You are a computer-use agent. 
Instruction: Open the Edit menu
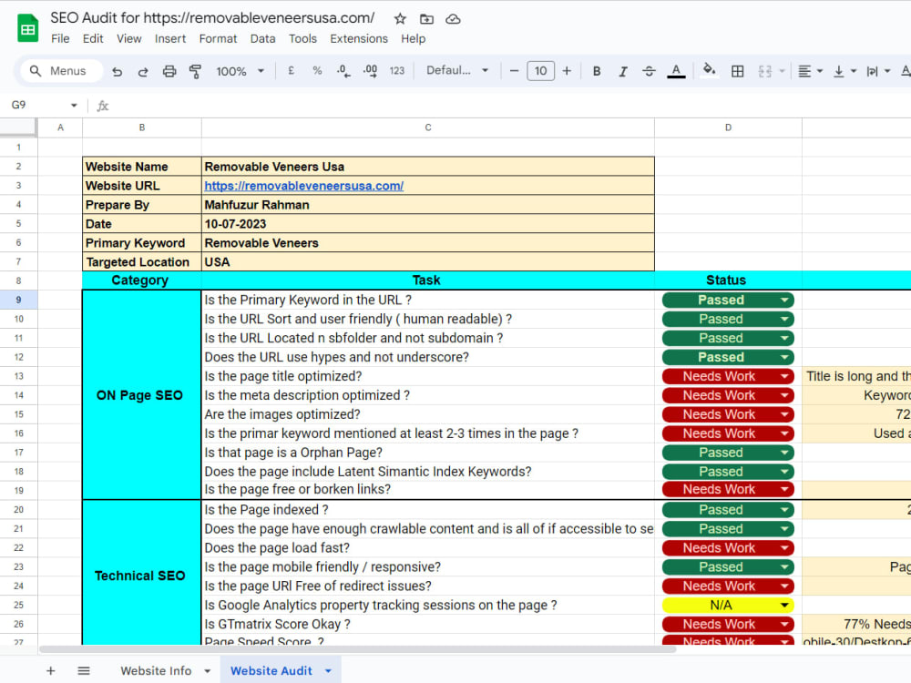92,39
